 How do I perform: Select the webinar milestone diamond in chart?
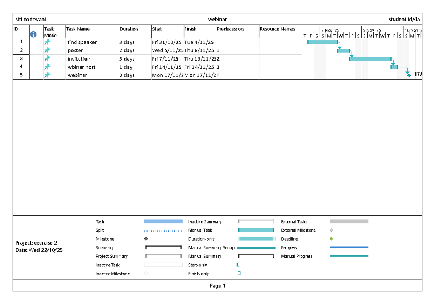pos(409,75)
